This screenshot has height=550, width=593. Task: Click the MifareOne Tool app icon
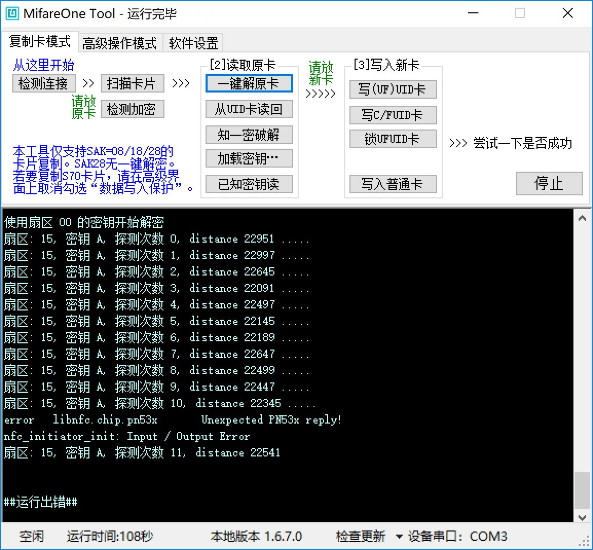[x=12, y=13]
